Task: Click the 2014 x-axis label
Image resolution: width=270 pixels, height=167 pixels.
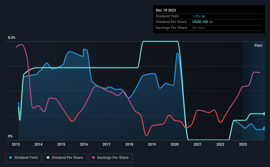Action: coord(38,144)
